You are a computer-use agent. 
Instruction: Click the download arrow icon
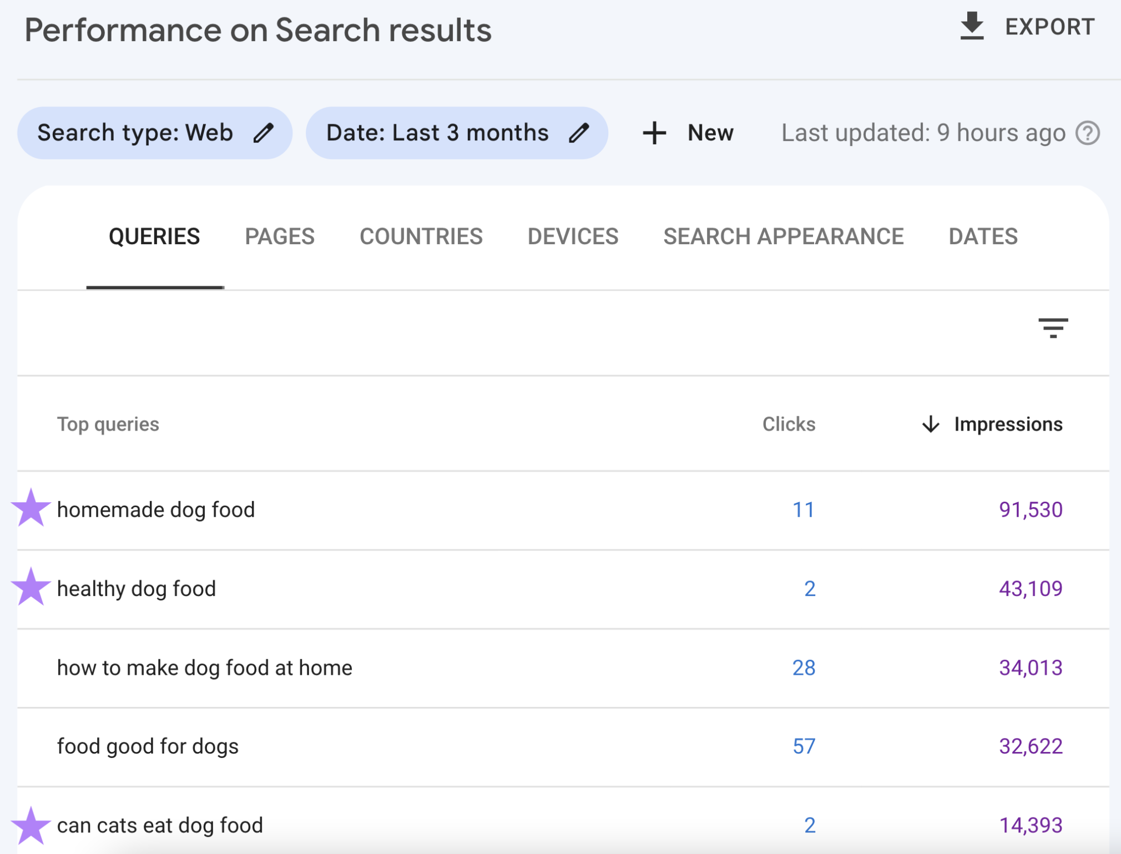(x=974, y=27)
